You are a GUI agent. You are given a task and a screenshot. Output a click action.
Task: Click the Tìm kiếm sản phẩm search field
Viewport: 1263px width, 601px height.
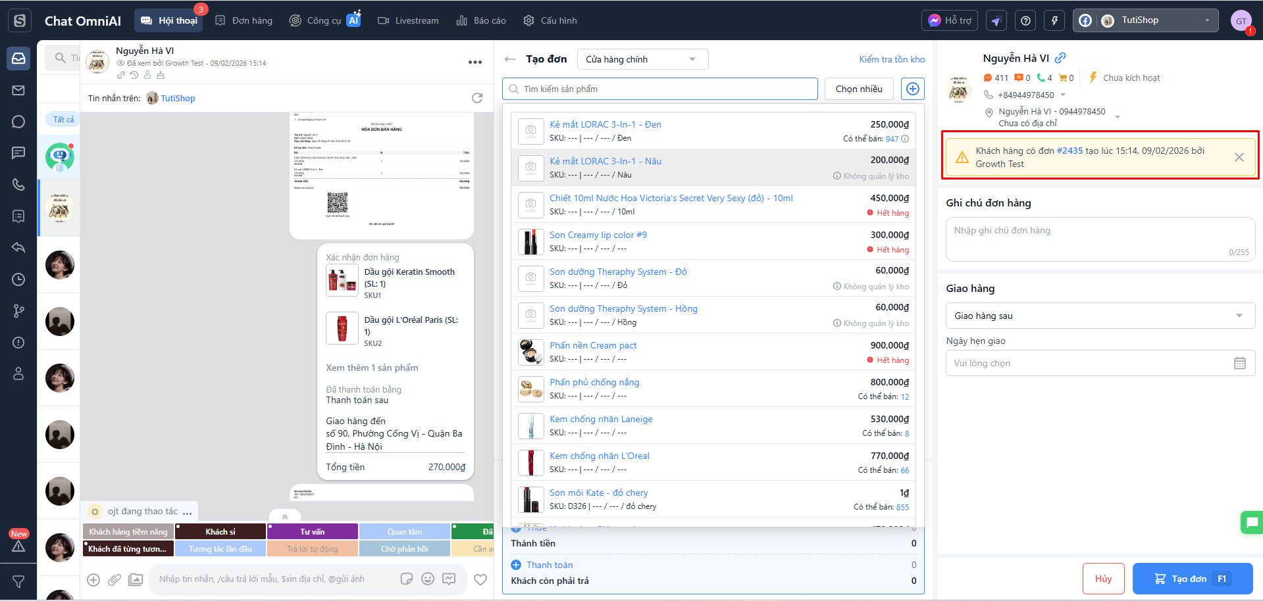(x=660, y=89)
